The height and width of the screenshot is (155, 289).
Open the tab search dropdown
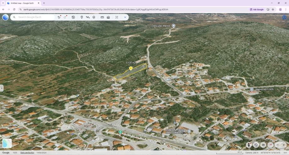pyautogui.click(x=3, y=3)
